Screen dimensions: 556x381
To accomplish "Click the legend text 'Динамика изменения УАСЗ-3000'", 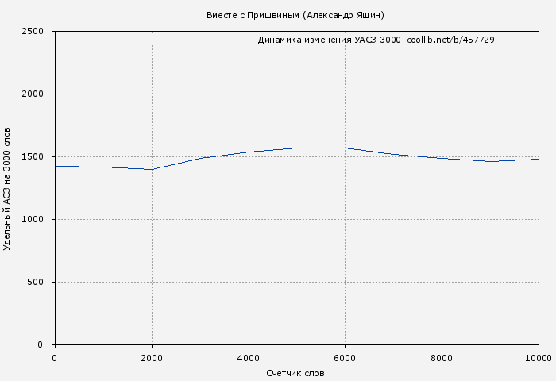I will point(329,40).
